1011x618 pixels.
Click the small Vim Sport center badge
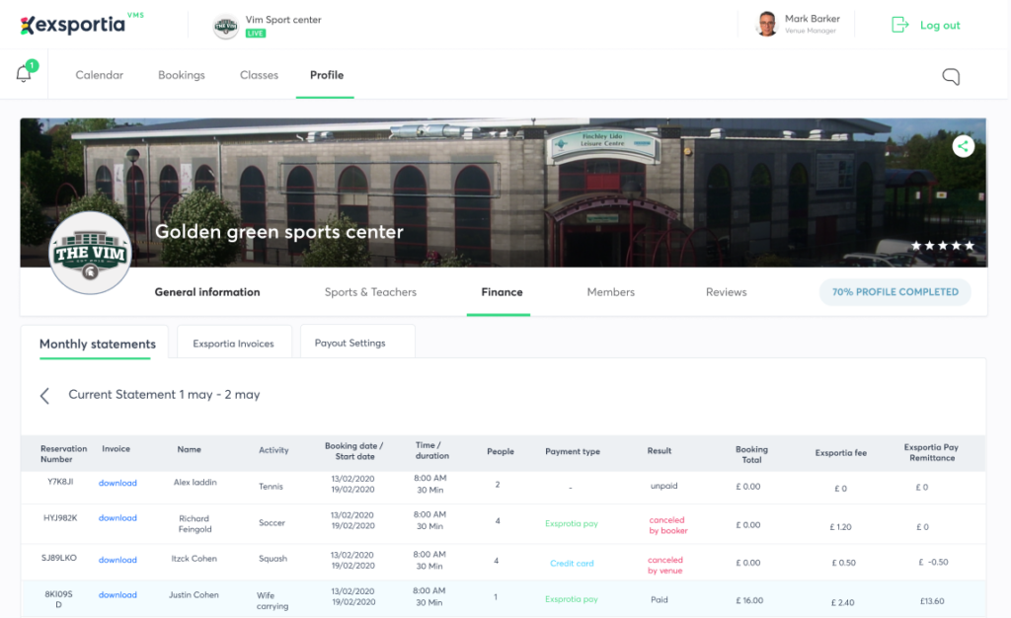226,27
